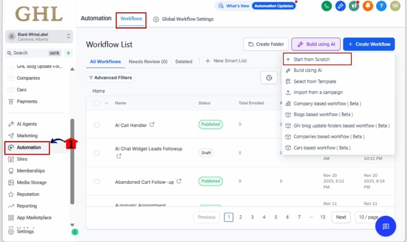The image size is (407, 242).
Task: Click the Build using AI button
Action: (x=316, y=44)
